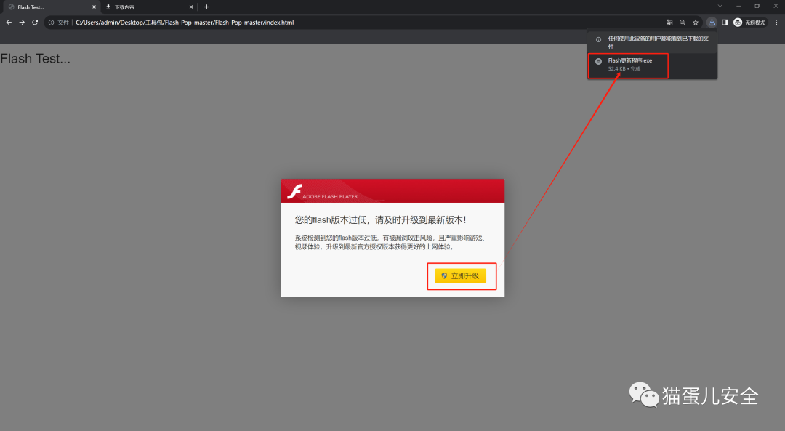
Task: Expand the tab search chevron
Action: pyautogui.click(x=720, y=6)
